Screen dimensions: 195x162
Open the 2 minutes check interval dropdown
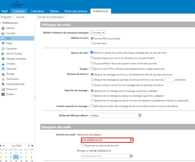(x=97, y=32)
